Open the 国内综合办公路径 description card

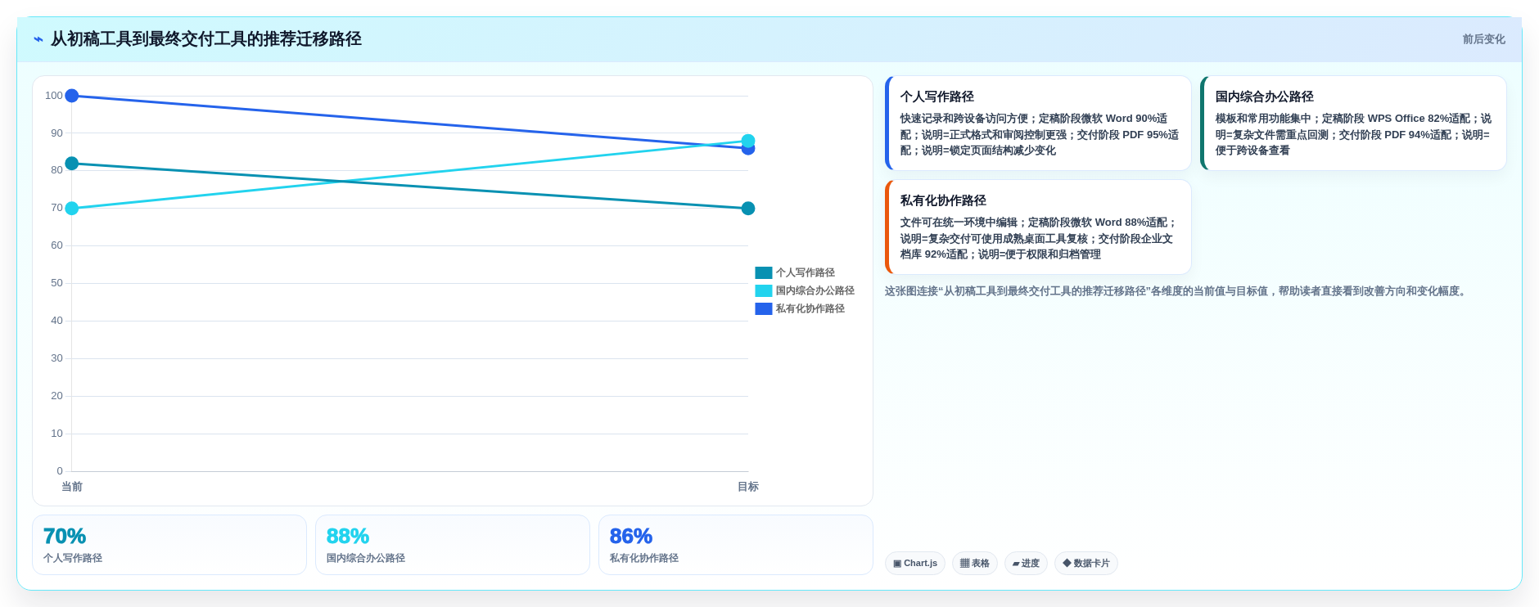tap(1353, 123)
